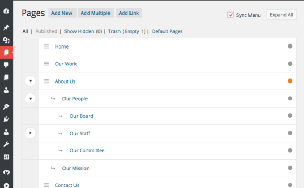Screen dimensions: 304x188
Task: Click the orange status dot on About Us
Action: 290,81
